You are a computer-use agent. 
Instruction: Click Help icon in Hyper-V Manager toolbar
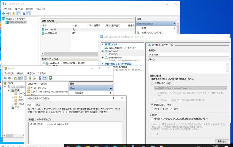(24, 14)
